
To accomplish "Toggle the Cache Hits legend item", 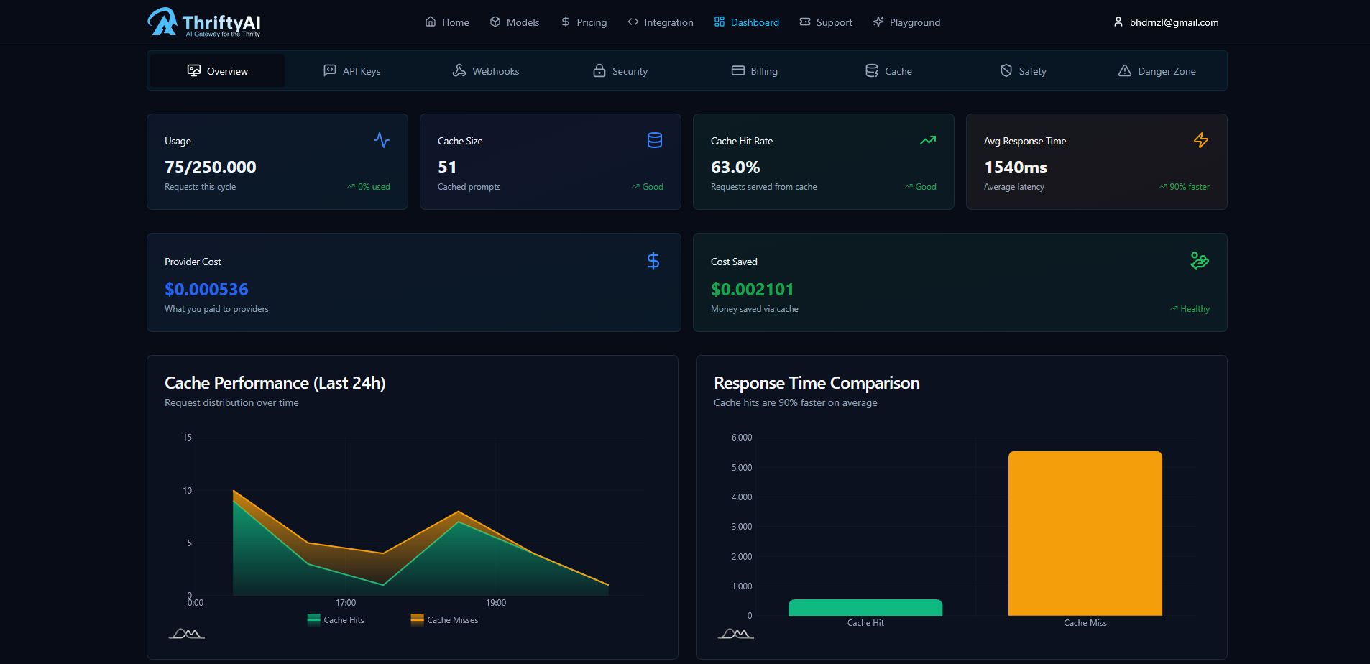I will point(335,619).
